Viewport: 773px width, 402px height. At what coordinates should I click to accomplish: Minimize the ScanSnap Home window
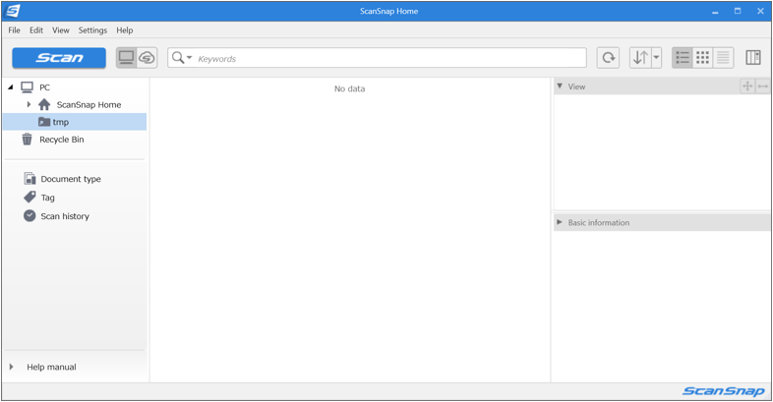pos(715,12)
